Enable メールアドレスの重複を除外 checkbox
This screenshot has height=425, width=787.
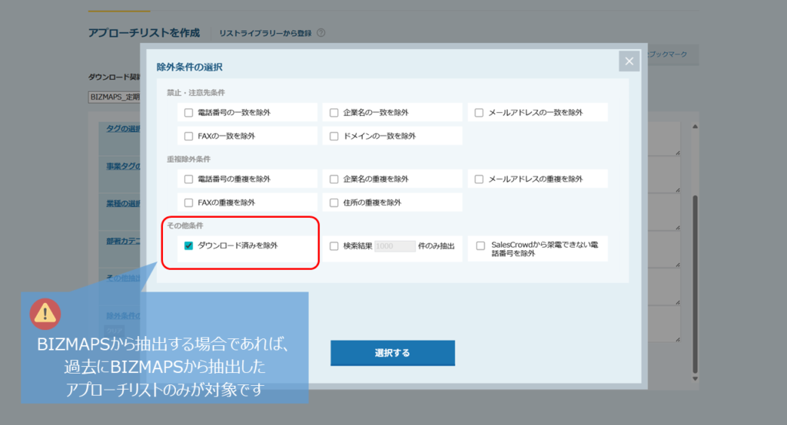(x=479, y=180)
